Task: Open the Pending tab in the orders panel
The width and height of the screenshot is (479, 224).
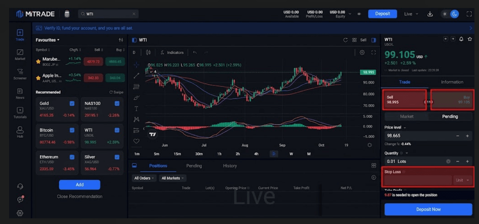Action: (x=194, y=166)
